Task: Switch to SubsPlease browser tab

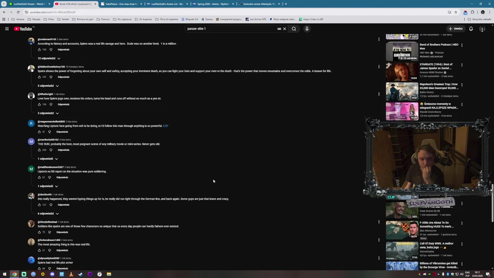Action: (x=121, y=4)
